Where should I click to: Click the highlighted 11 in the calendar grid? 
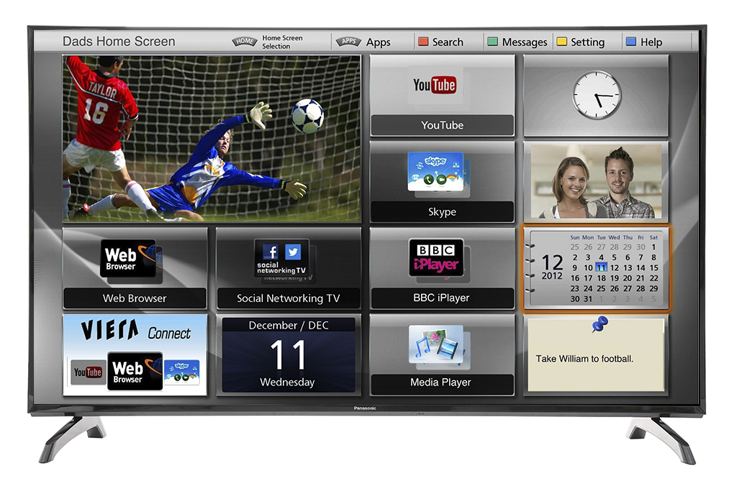pyautogui.click(x=601, y=268)
